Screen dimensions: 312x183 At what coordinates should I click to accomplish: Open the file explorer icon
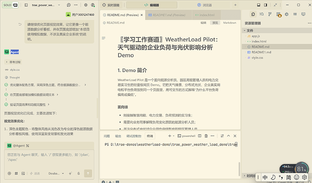coord(253,14)
